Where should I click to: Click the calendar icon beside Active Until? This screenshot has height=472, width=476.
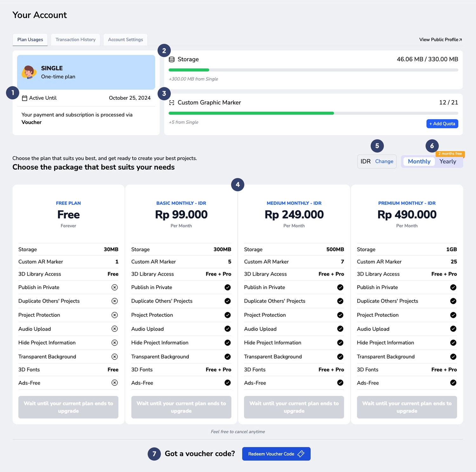click(24, 98)
